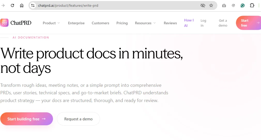Viewport: 261px width, 140px height.
Task: Click the Log in link
Action: (203, 23)
